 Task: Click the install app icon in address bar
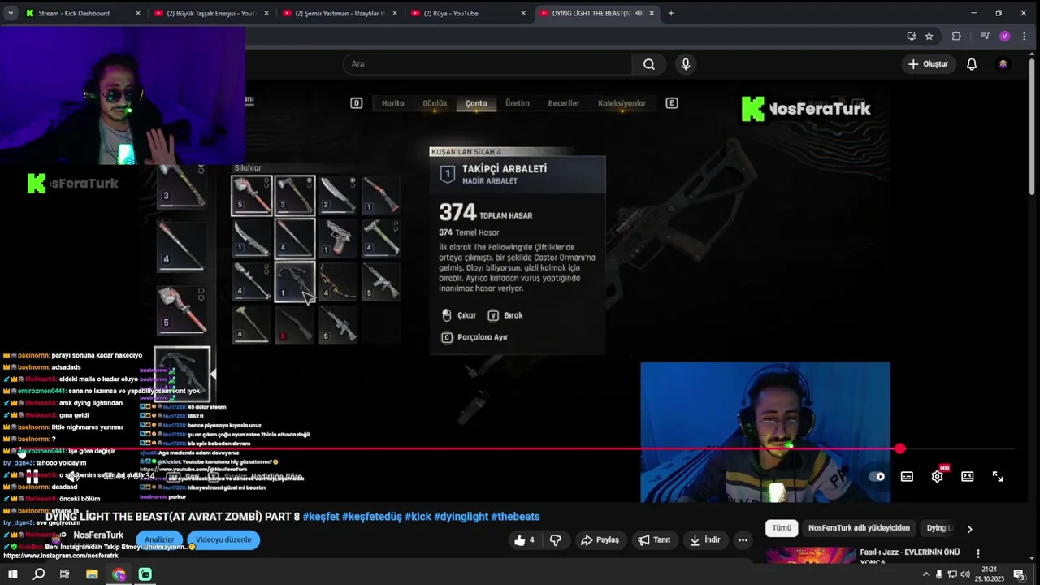(912, 36)
